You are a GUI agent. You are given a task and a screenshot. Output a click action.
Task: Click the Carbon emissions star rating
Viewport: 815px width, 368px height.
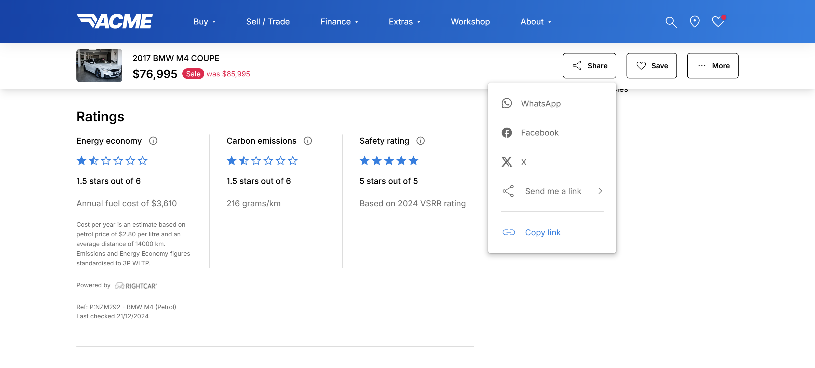pos(262,161)
